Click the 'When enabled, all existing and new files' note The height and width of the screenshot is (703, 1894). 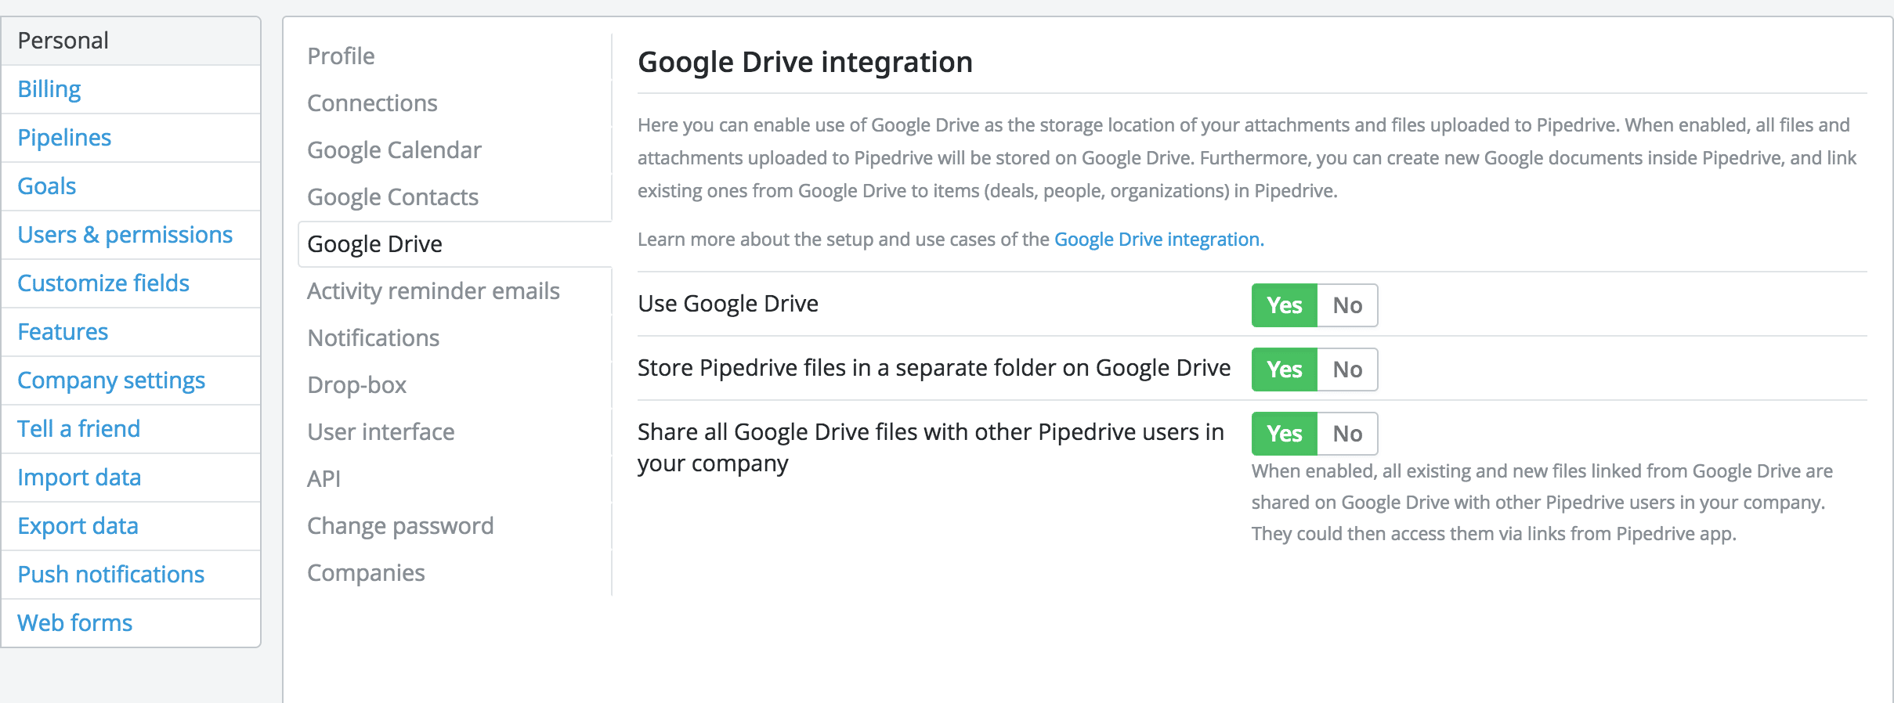coord(1542,503)
